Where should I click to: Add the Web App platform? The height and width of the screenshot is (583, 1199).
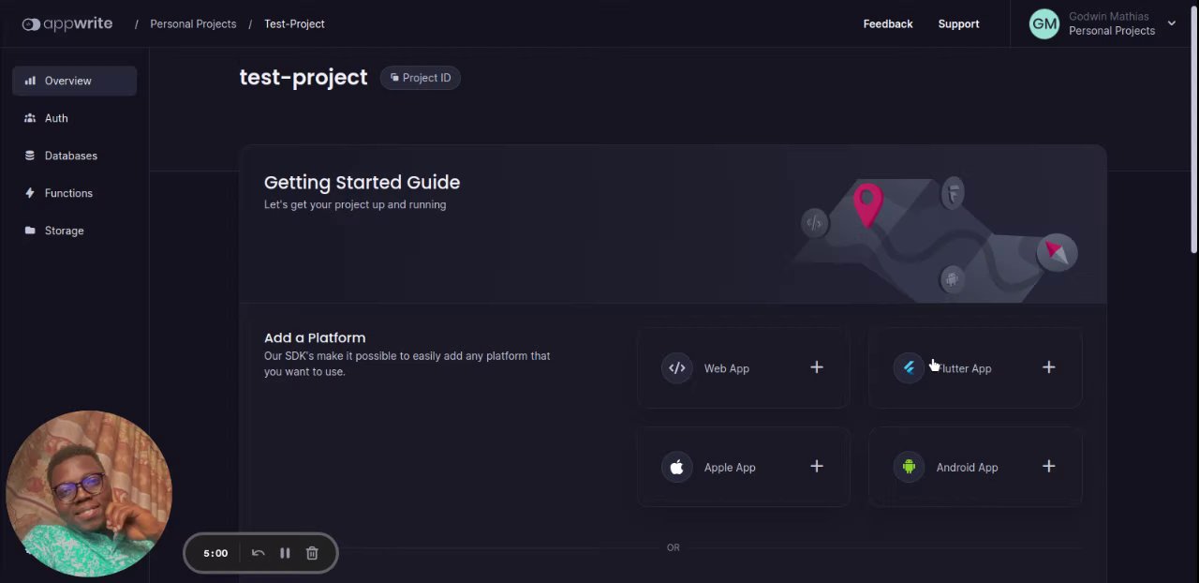tap(744, 368)
